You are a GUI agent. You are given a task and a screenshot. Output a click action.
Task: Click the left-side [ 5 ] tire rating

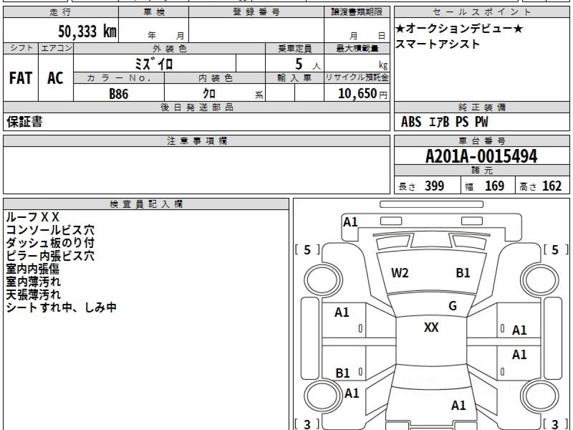pyautogui.click(x=308, y=249)
